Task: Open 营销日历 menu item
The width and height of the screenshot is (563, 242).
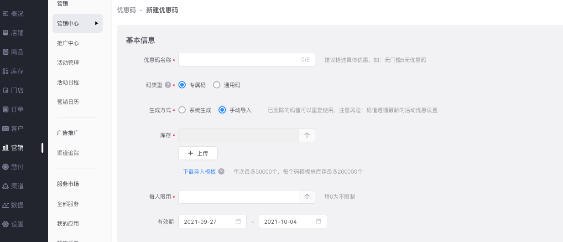Action: [68, 102]
